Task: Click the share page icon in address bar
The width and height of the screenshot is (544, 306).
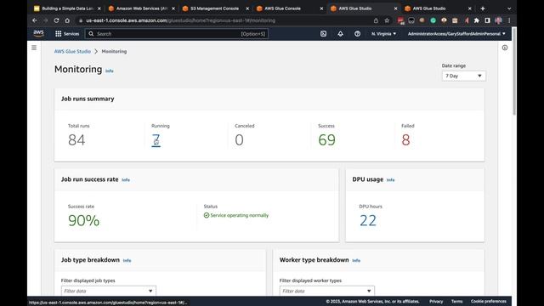Action: (x=376, y=20)
